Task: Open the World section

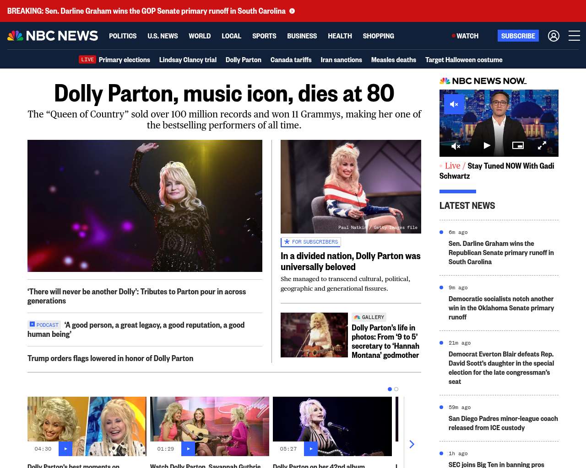Action: 200,36
